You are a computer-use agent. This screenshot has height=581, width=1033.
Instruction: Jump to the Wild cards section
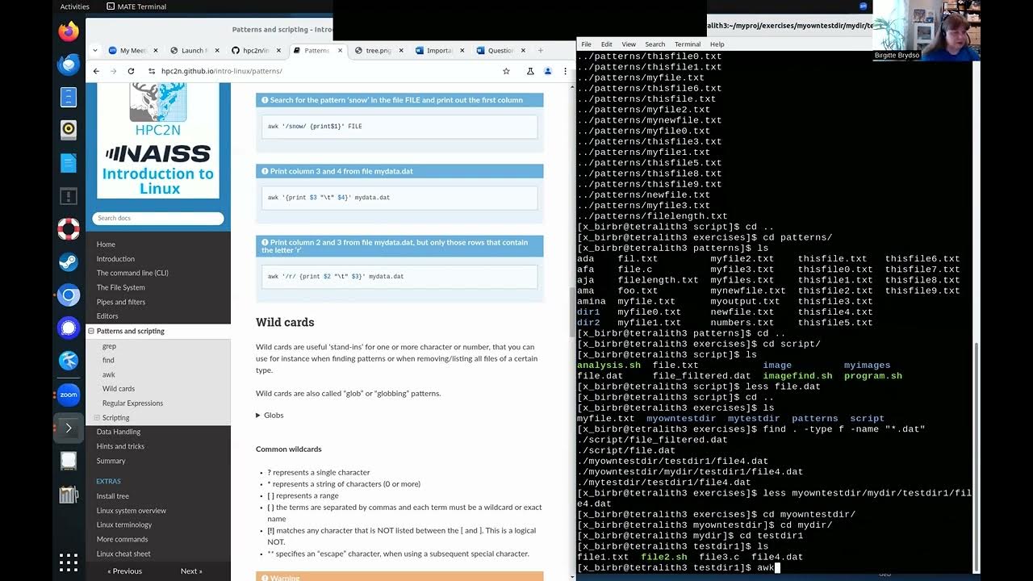(119, 389)
